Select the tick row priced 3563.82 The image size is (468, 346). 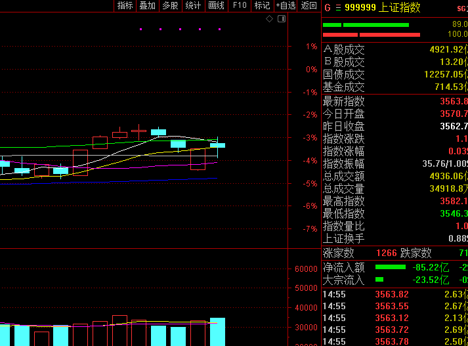(x=395, y=295)
